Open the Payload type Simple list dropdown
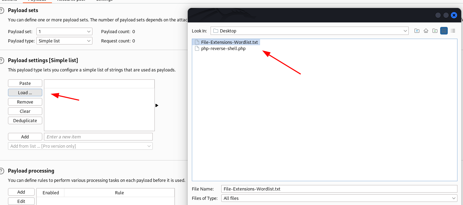463x205 pixels. (64, 41)
